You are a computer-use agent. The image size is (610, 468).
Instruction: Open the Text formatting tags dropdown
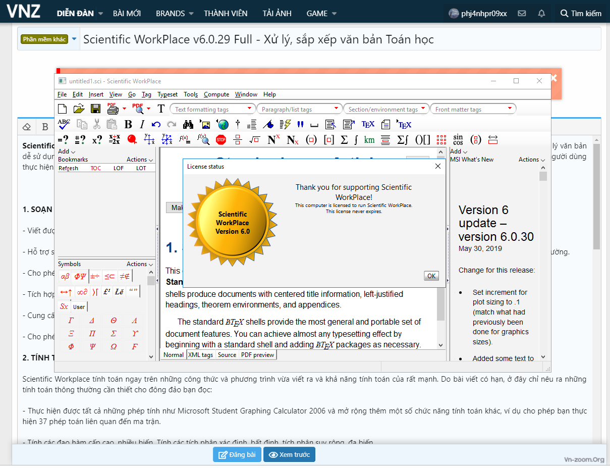(212, 109)
